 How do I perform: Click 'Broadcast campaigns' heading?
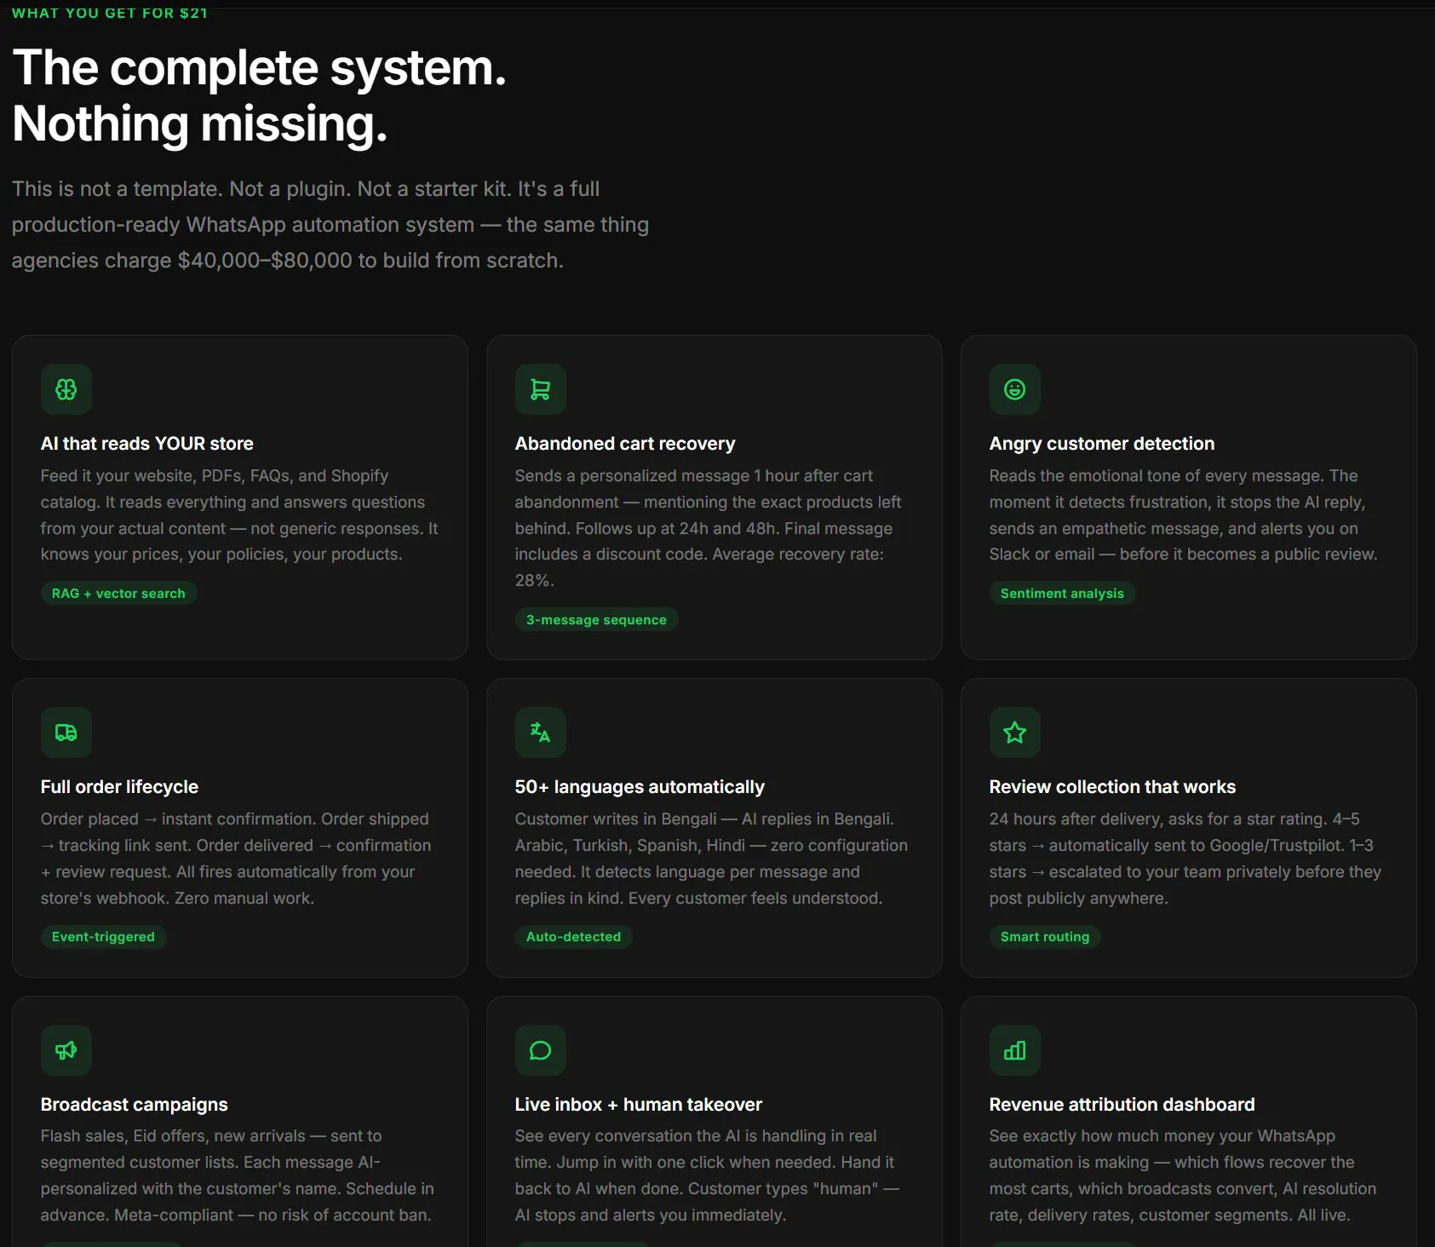[135, 1105]
